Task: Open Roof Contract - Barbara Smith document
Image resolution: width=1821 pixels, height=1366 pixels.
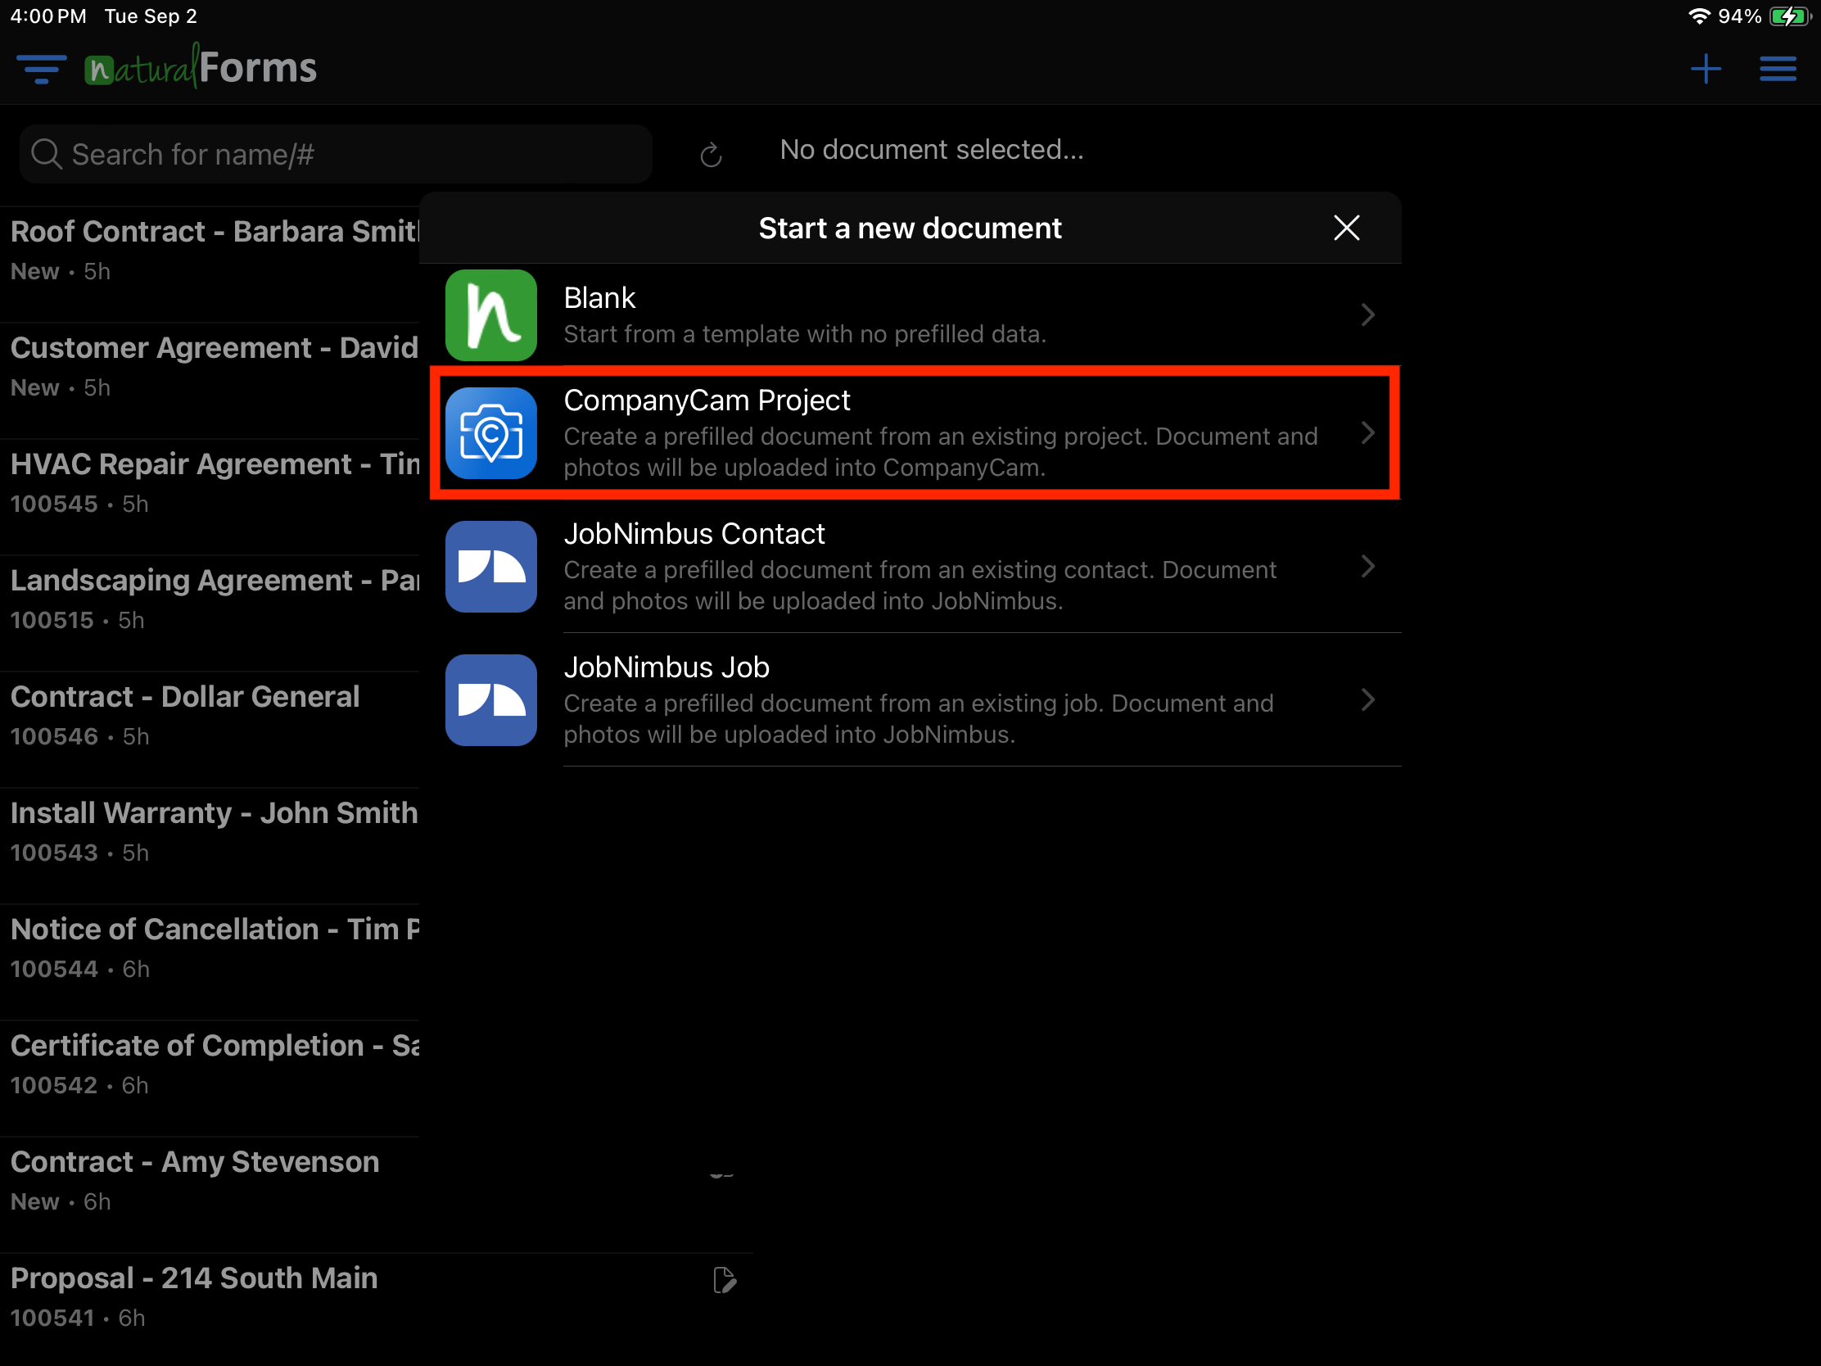Action: [210, 265]
